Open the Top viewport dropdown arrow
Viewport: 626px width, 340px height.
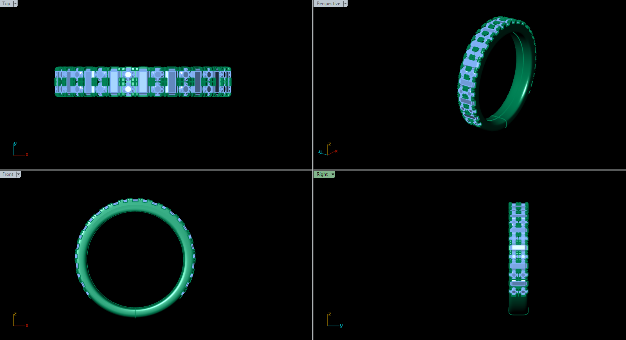coord(15,4)
